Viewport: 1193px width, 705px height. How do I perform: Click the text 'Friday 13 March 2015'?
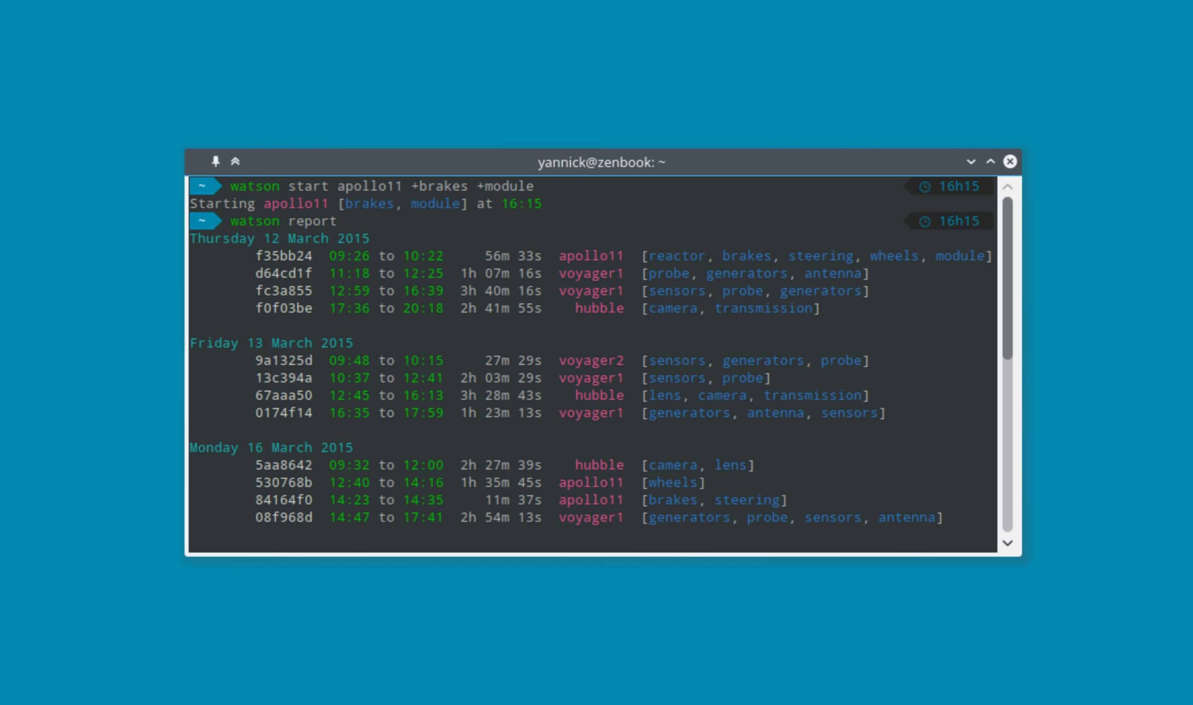coord(271,343)
